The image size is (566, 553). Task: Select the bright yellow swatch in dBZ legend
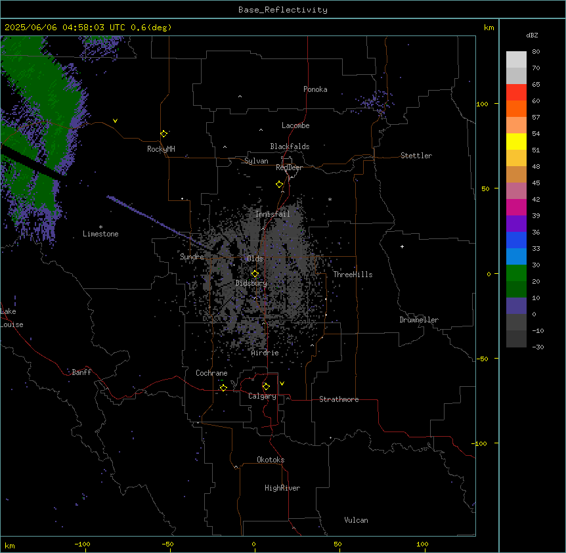point(516,141)
